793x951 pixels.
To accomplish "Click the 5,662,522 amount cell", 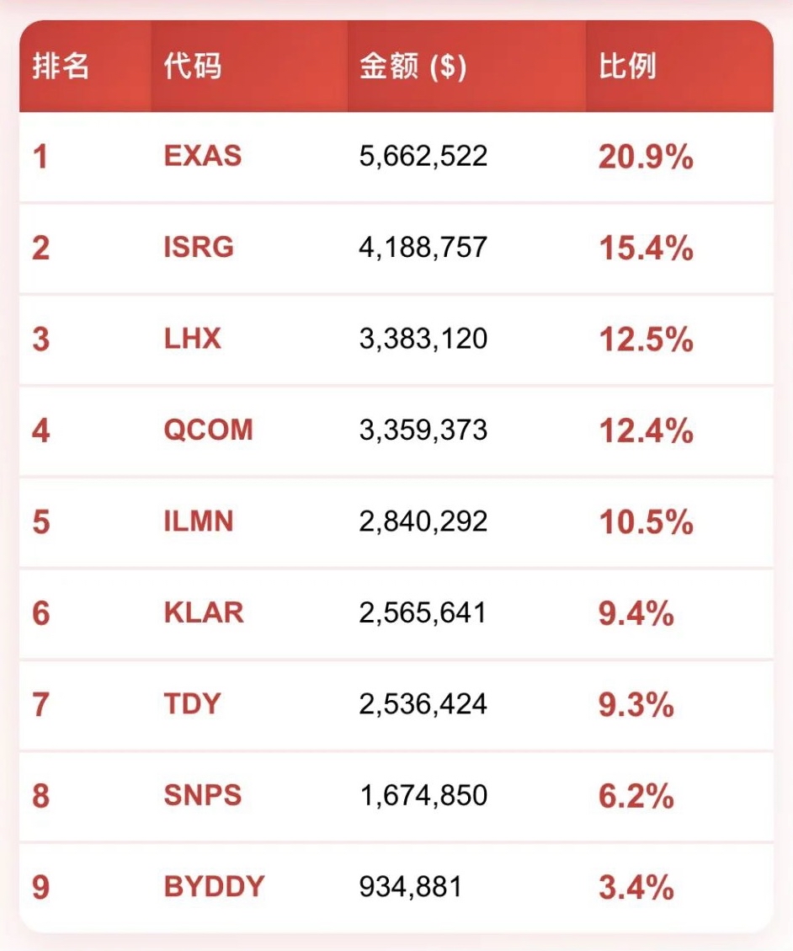I will (423, 156).
